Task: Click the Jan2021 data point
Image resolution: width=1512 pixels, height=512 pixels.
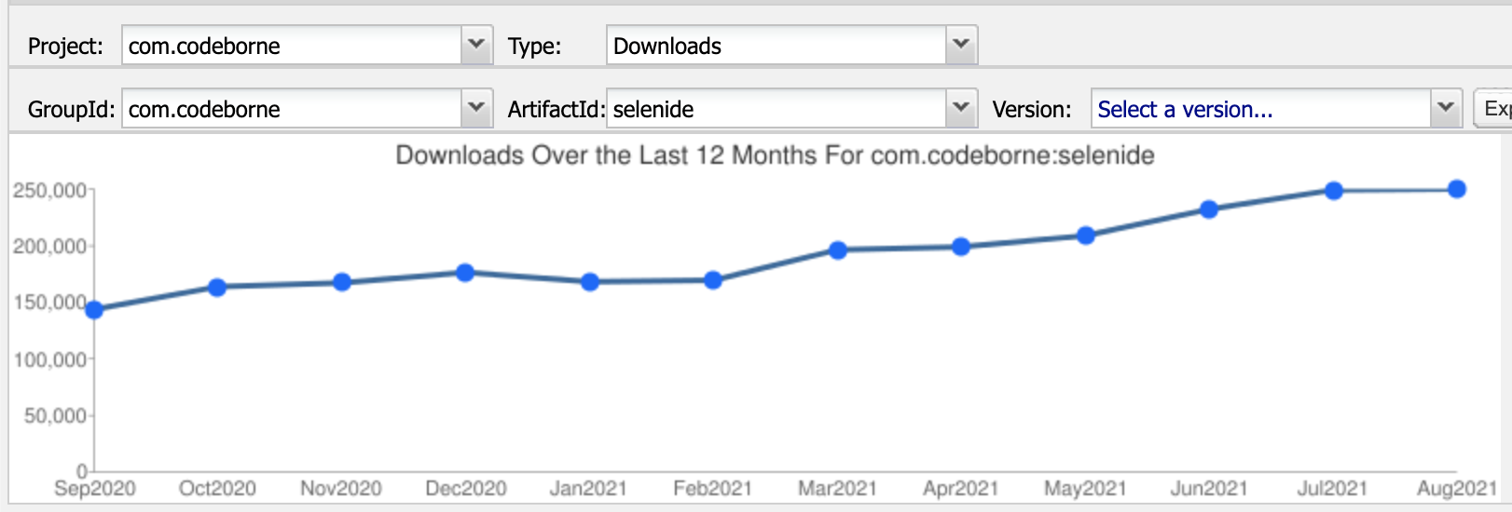Action: point(590,281)
